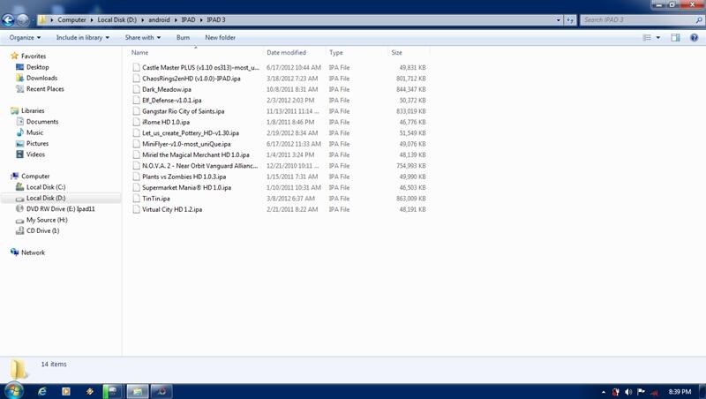The height and width of the screenshot is (399, 706).
Task: Open DVD RW Drive (E:) Ipad11
Action: pos(60,209)
